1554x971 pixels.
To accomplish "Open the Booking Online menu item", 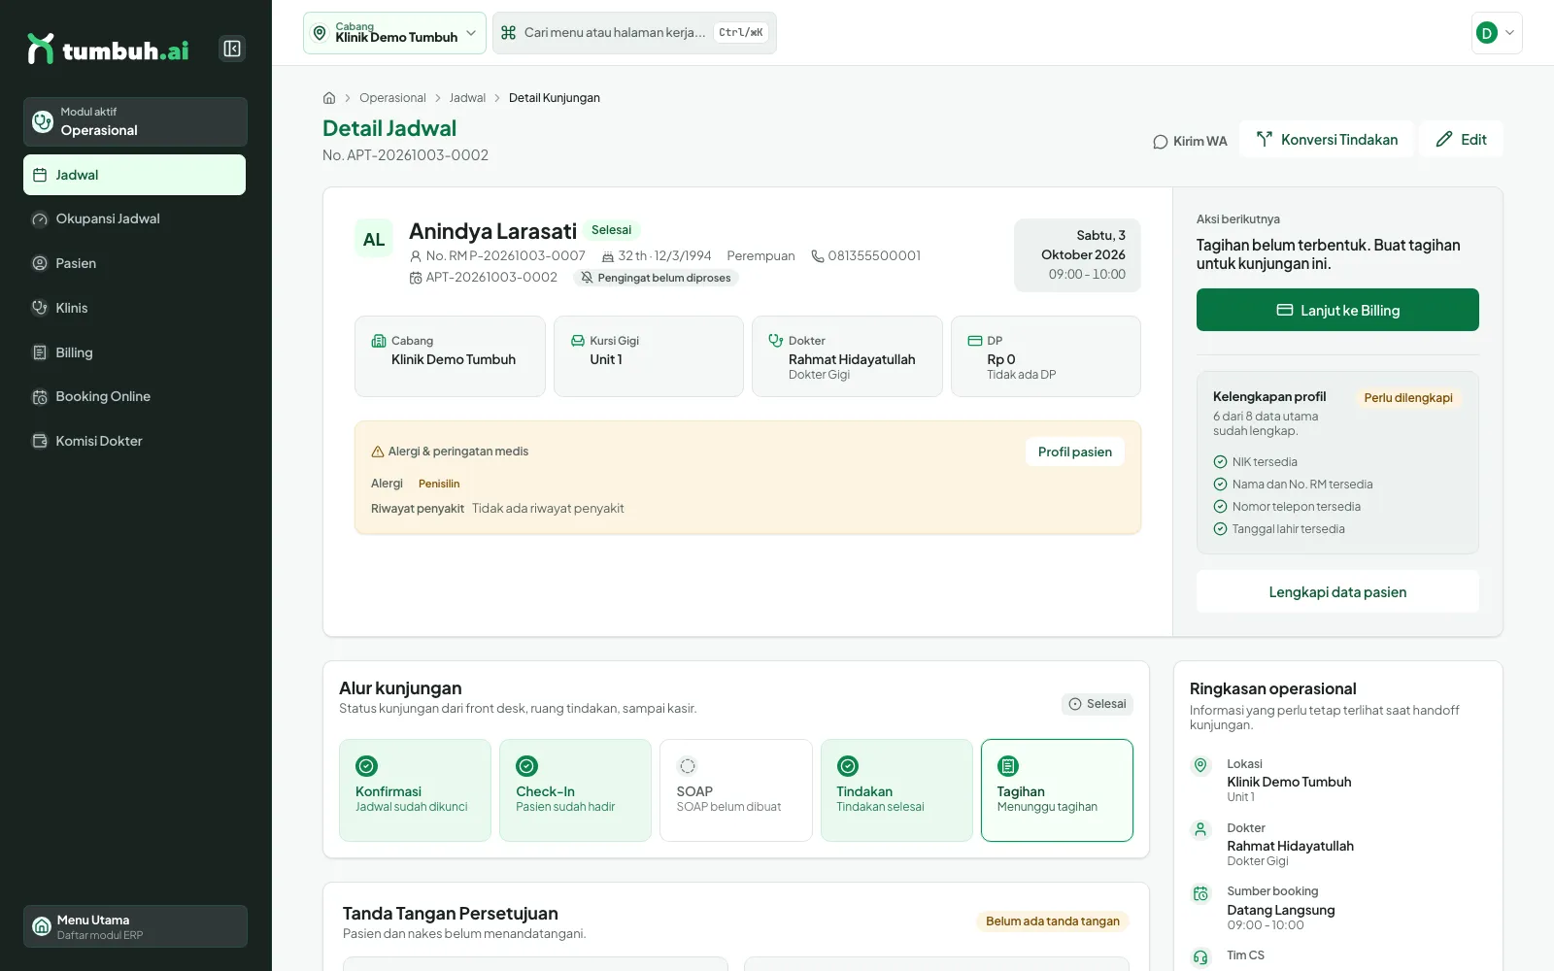I will tap(135, 397).
